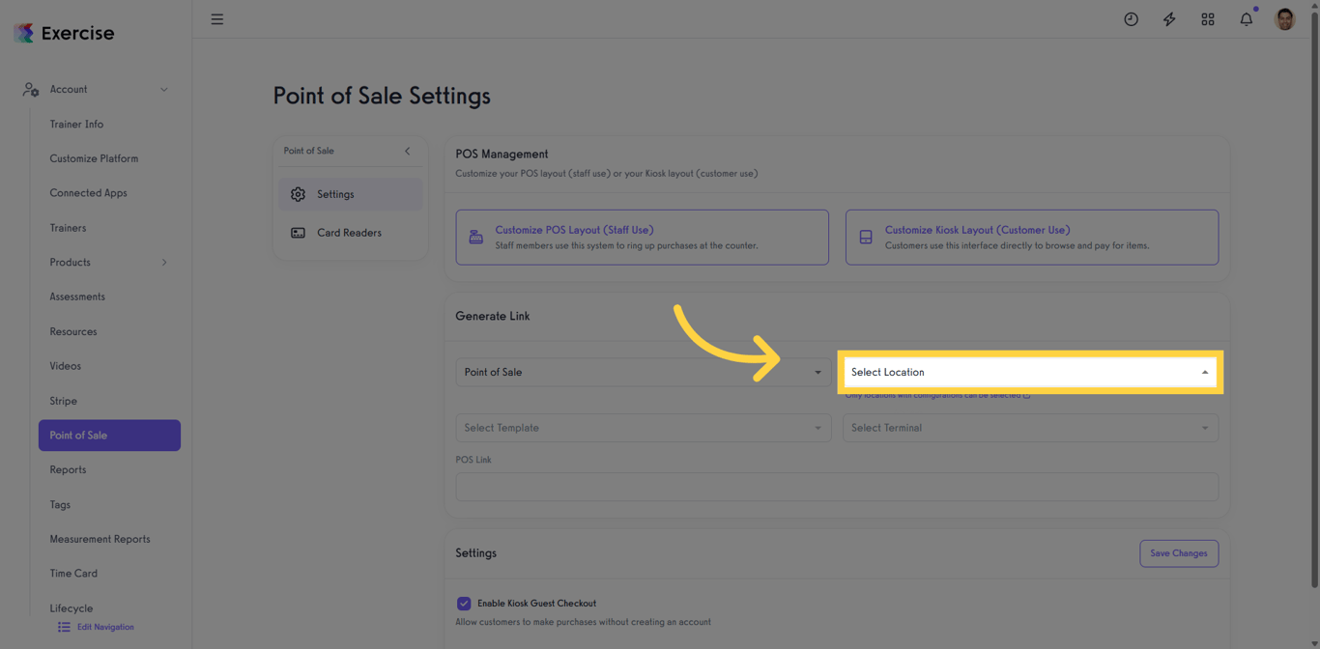
Task: Expand the Products sidebar section
Action: pos(164,262)
